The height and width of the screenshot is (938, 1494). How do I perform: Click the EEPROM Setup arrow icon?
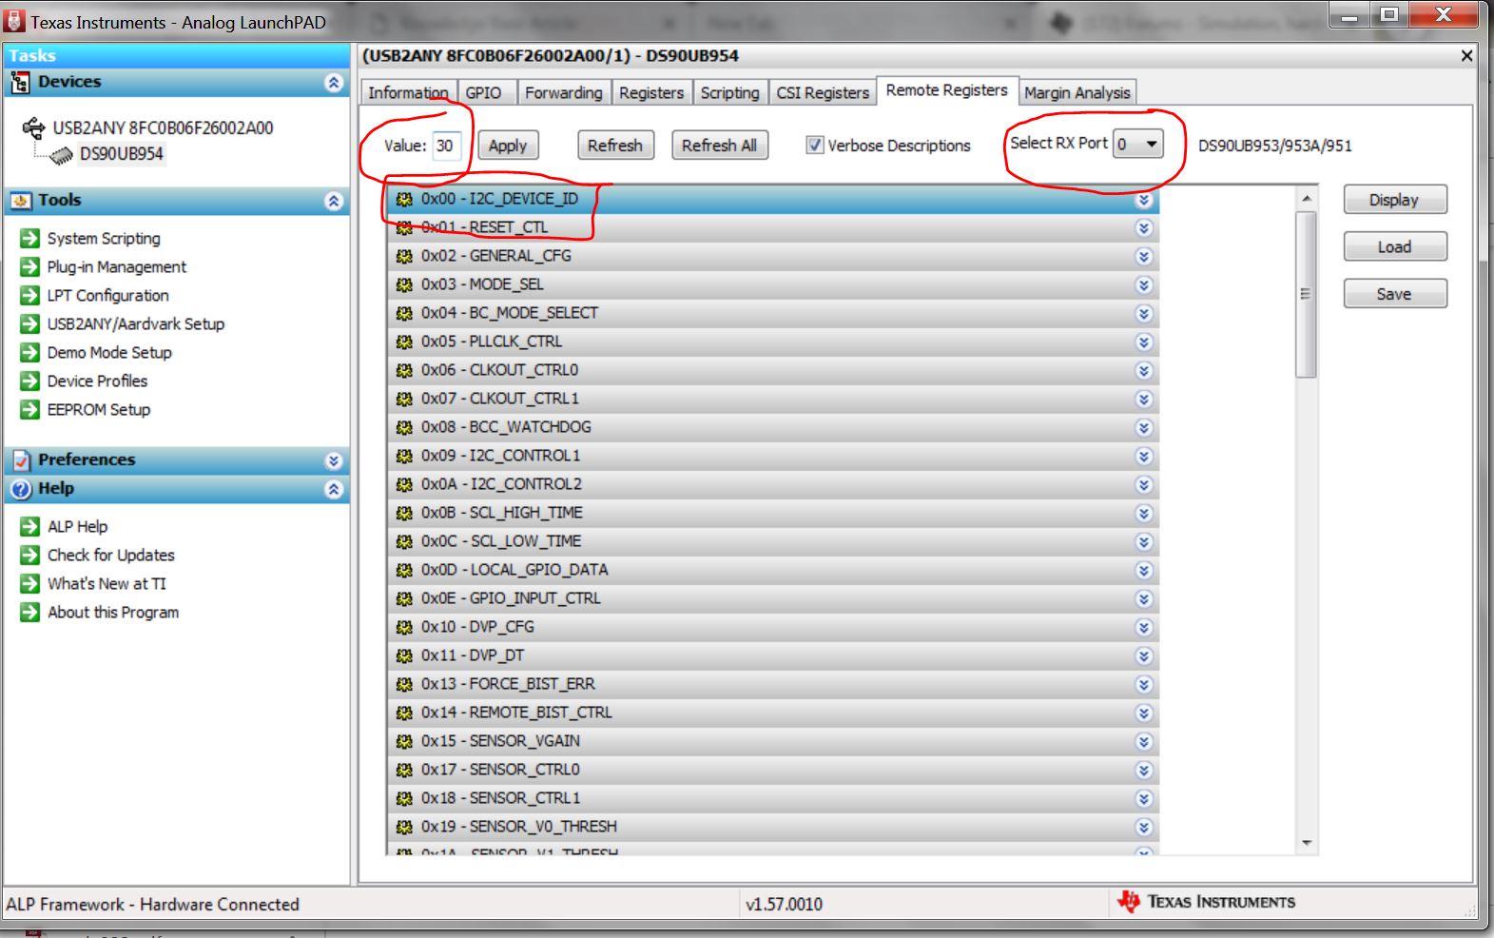(x=29, y=410)
